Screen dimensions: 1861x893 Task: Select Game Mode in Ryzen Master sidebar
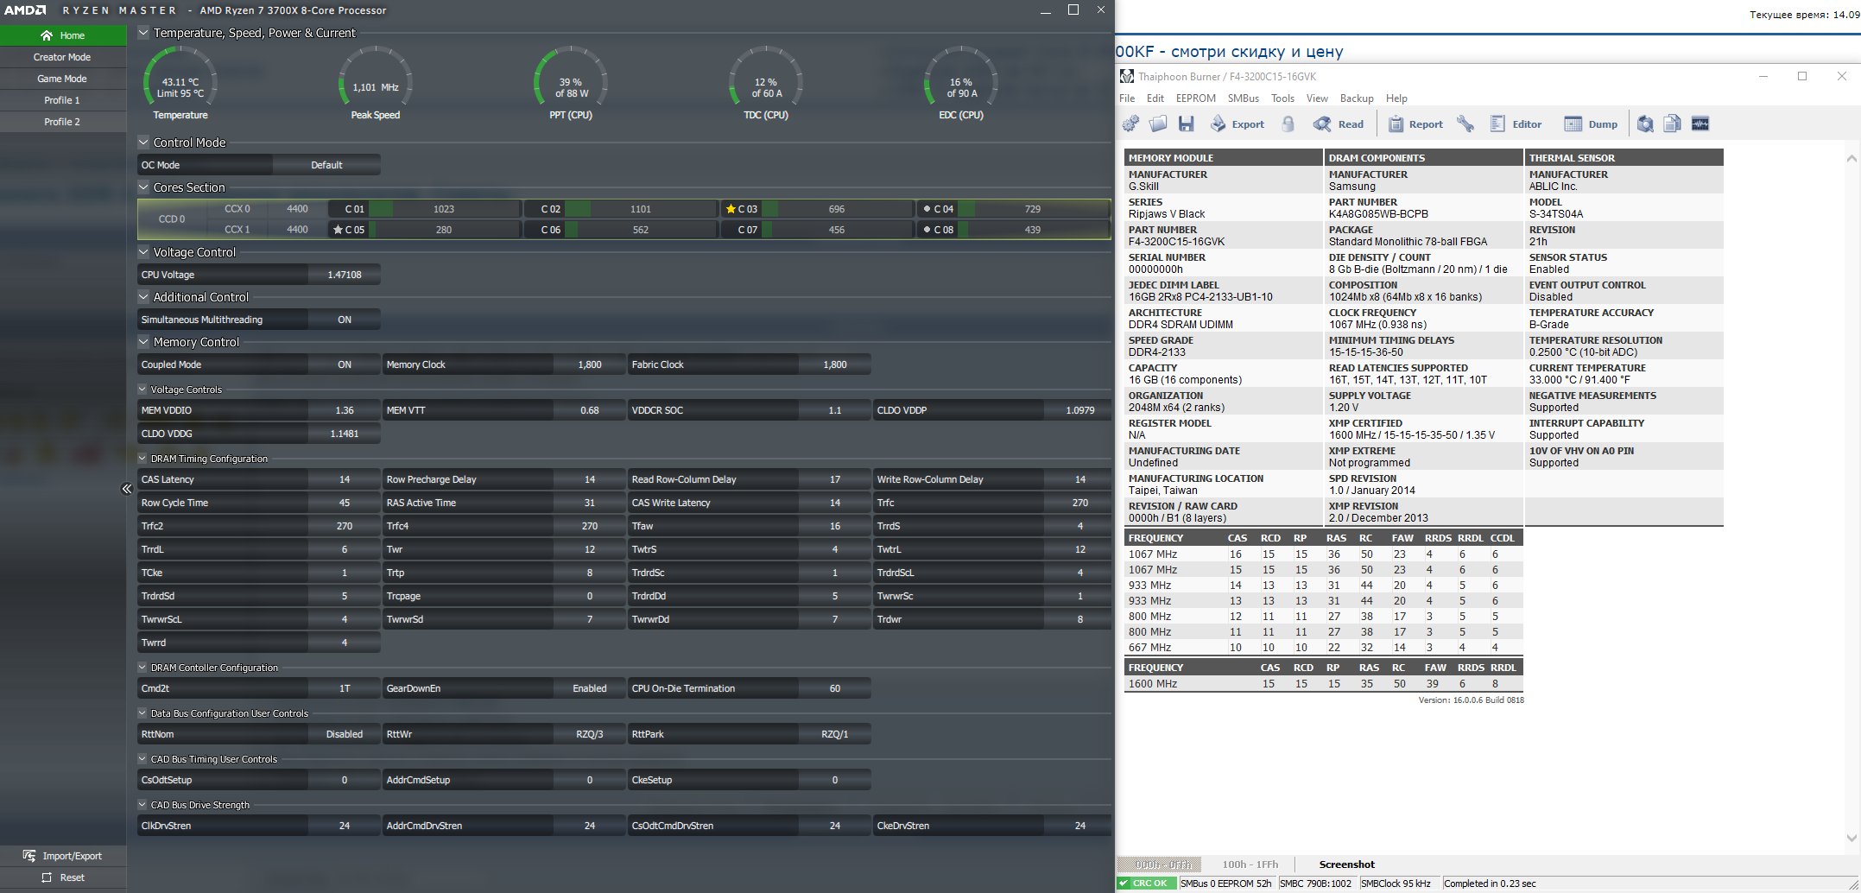63,79
